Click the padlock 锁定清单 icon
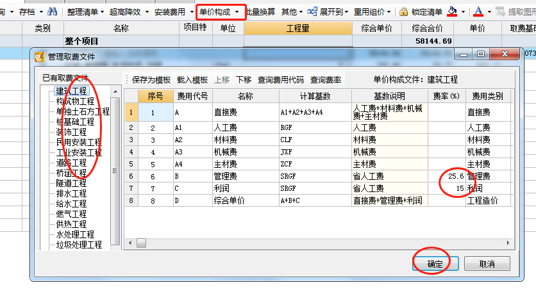The height and width of the screenshot is (292, 536). point(403,12)
